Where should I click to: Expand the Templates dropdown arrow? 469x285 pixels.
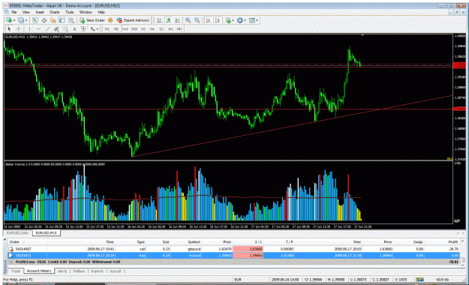click(x=257, y=20)
